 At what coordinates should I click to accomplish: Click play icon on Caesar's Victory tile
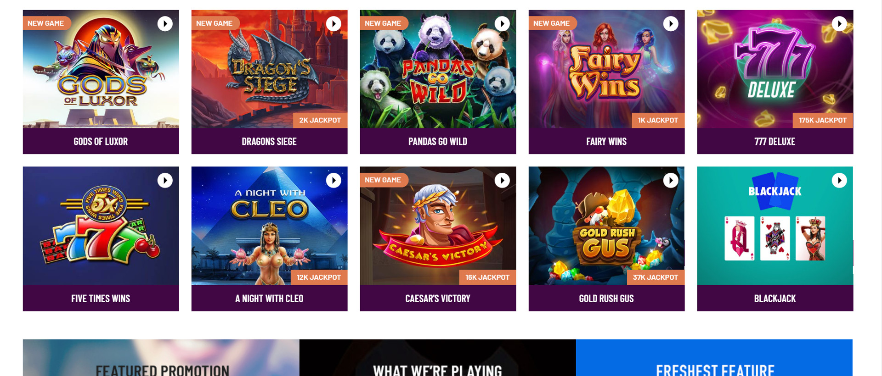pos(502,181)
